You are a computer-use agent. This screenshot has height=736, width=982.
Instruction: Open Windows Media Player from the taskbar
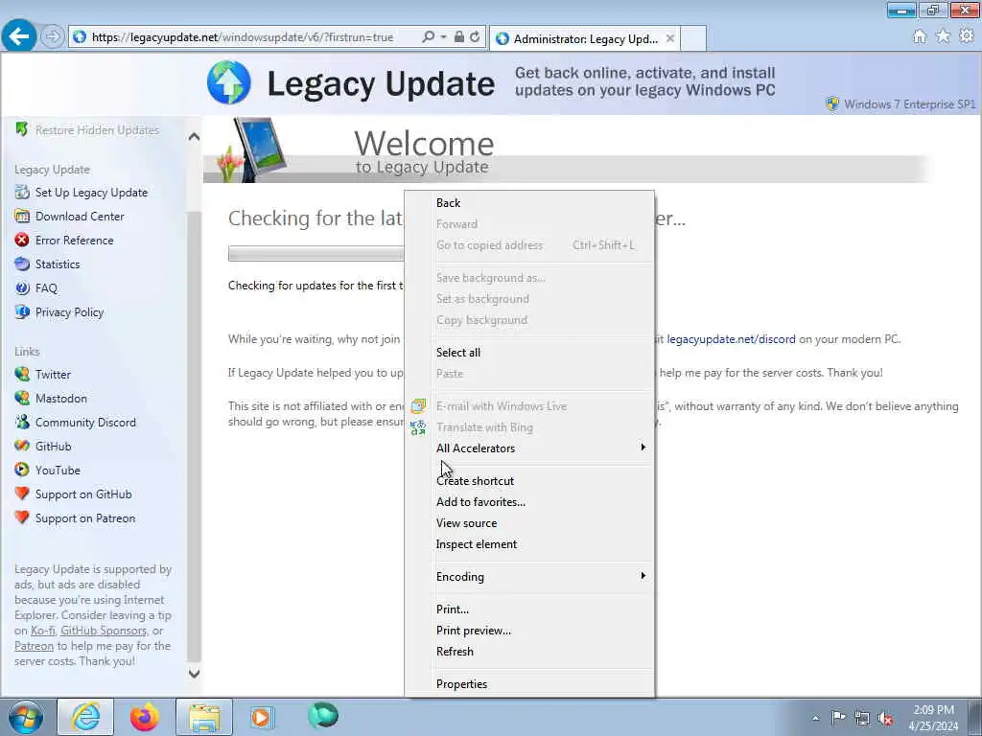coord(261,717)
